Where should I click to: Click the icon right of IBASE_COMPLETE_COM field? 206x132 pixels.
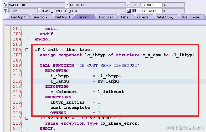(x=128, y=11)
